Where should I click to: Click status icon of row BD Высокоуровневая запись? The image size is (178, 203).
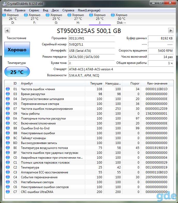8,143
